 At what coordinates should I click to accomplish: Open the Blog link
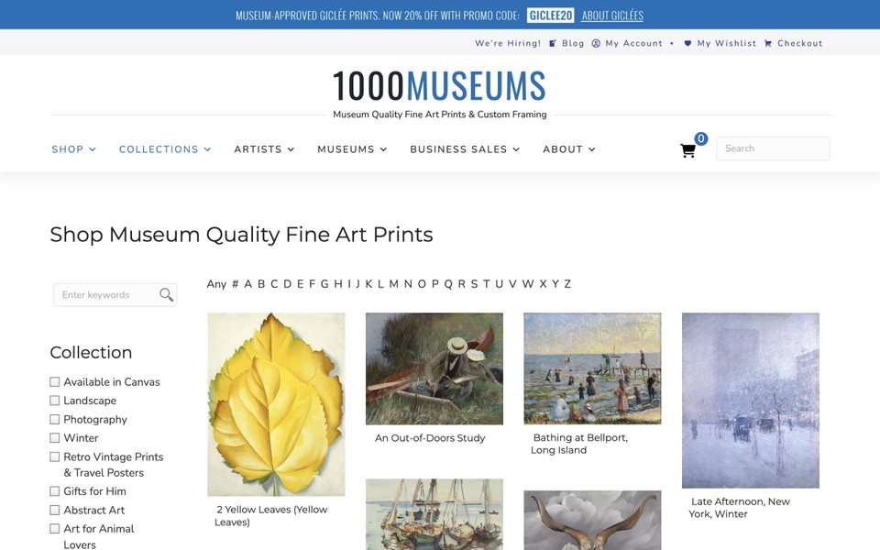[573, 43]
